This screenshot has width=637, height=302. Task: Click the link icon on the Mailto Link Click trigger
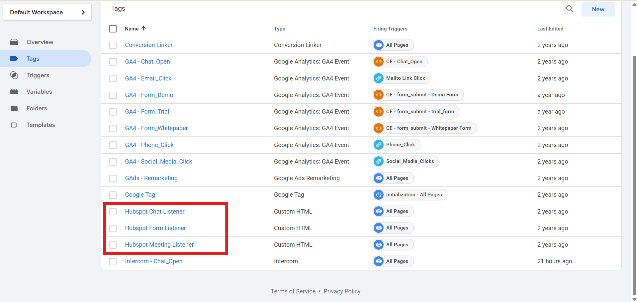pyautogui.click(x=379, y=78)
